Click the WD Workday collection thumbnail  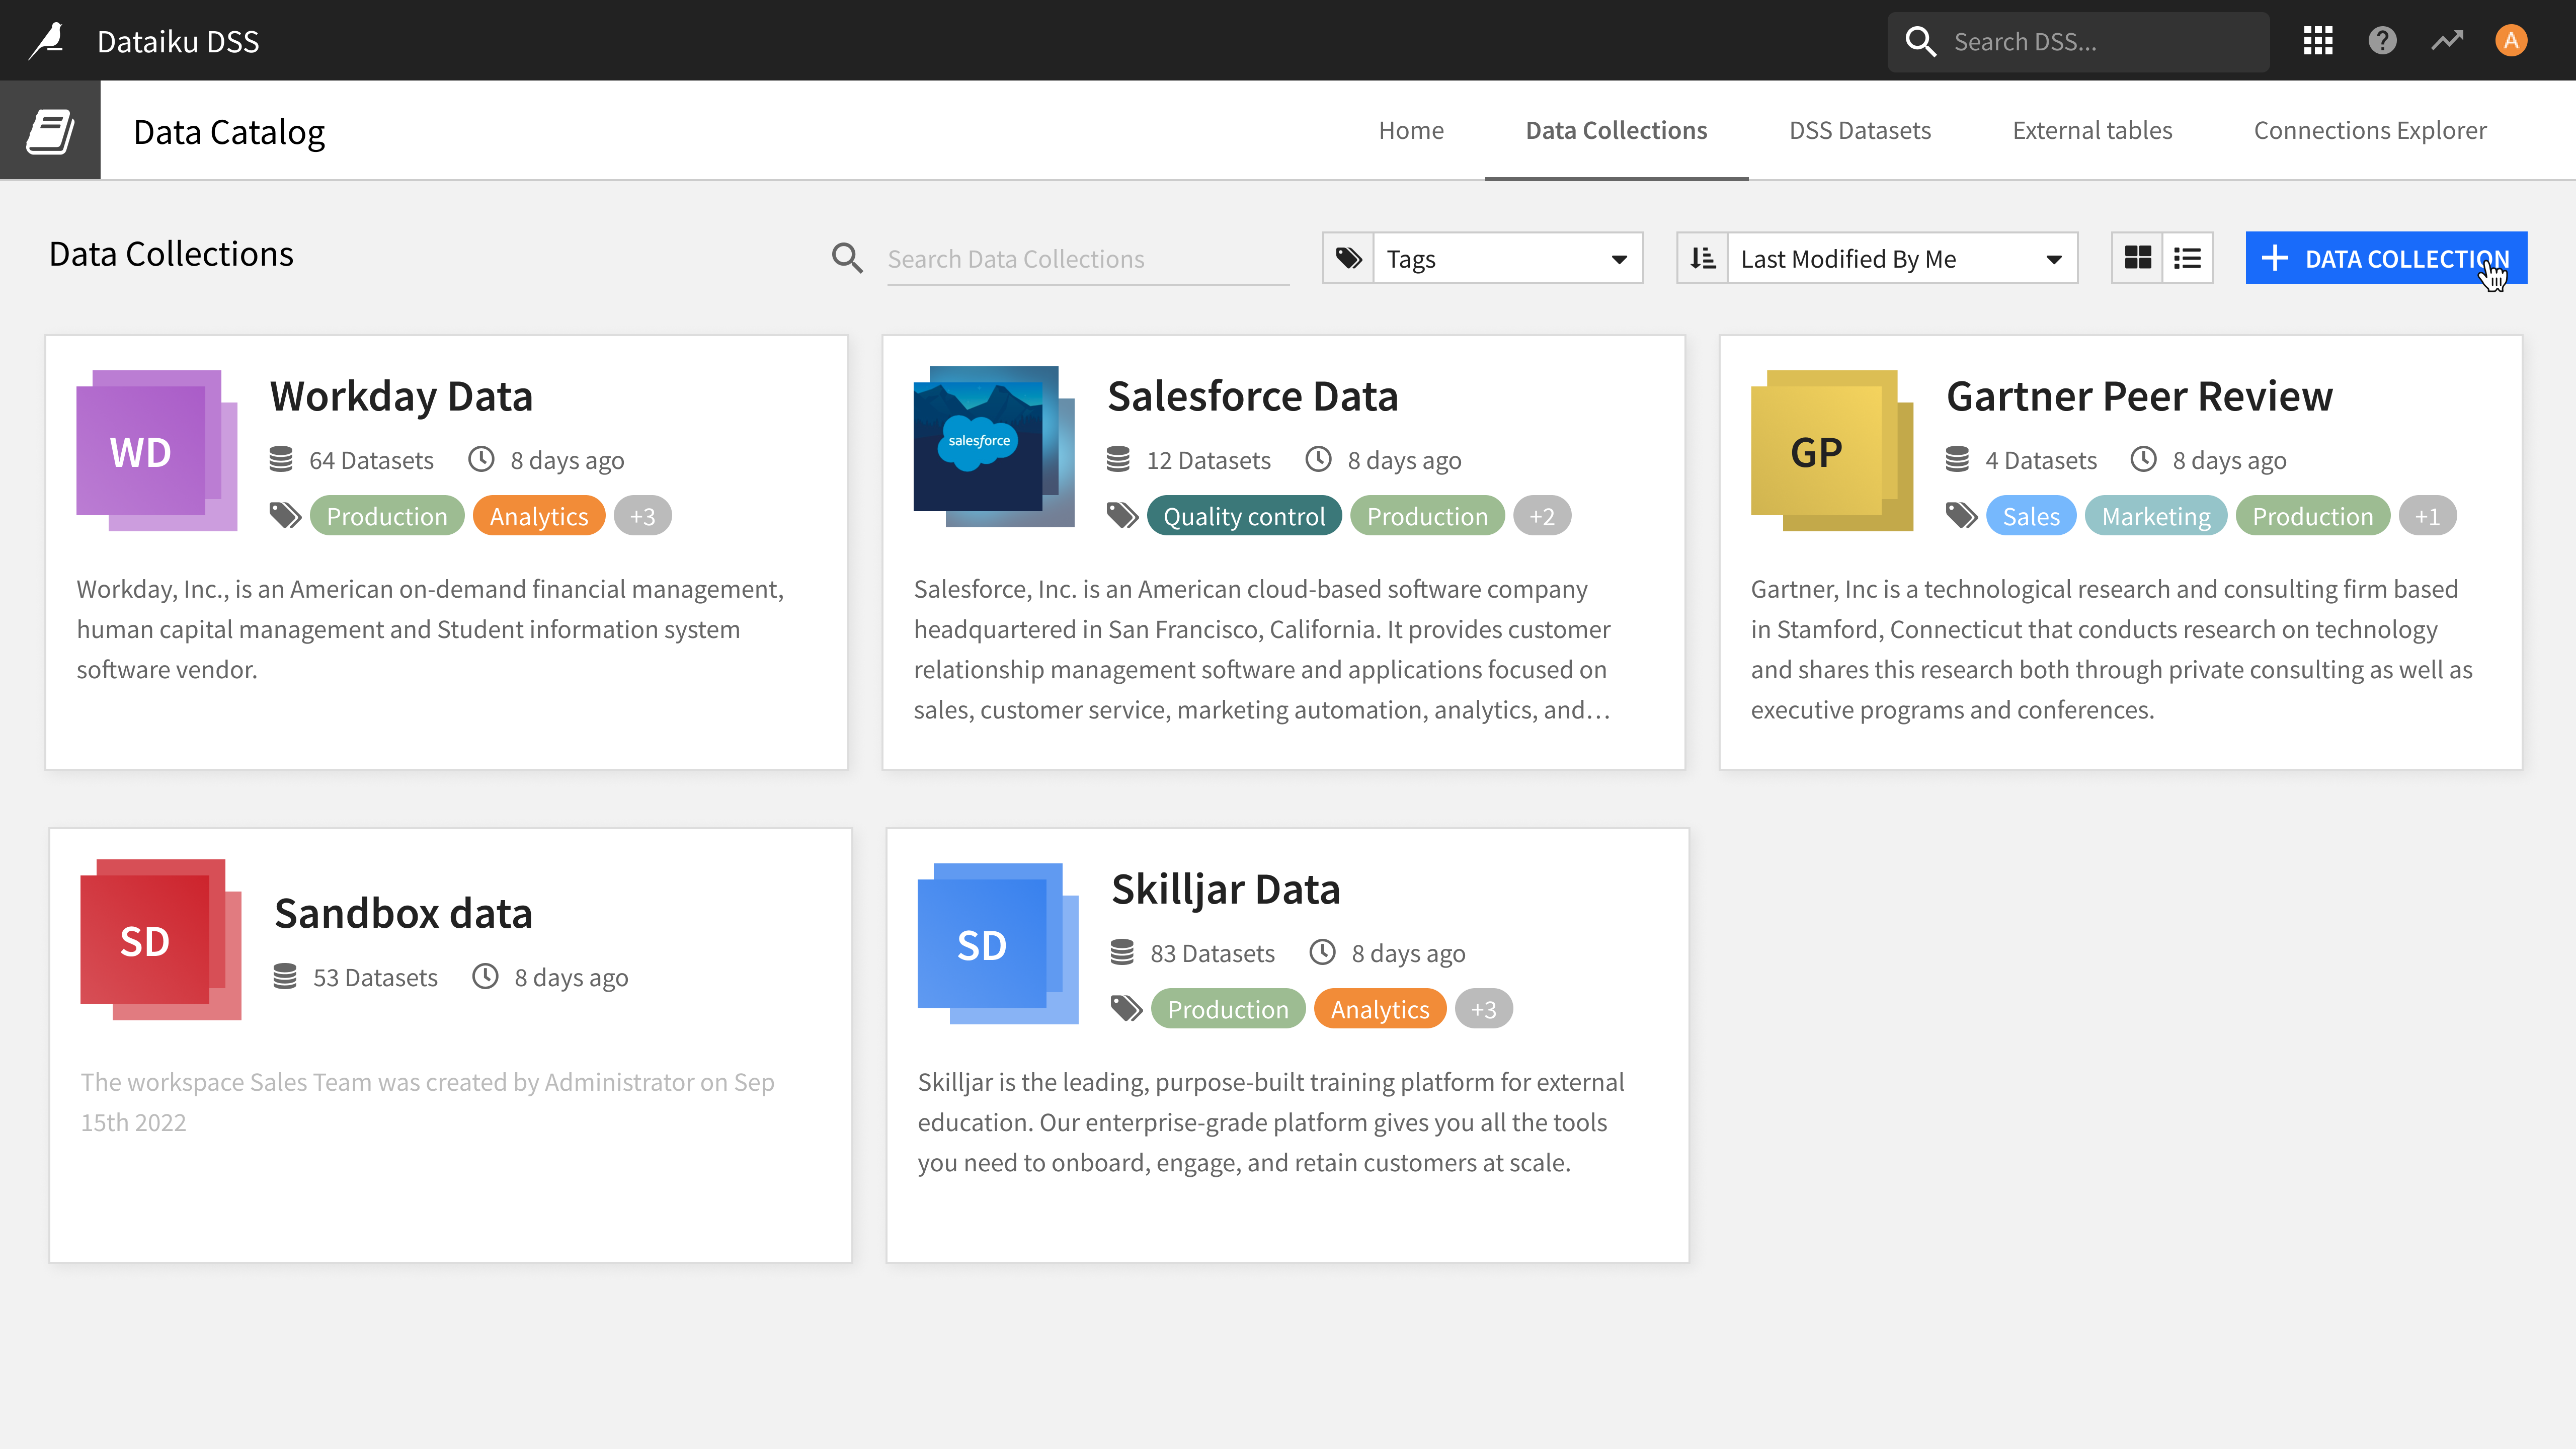(157, 450)
